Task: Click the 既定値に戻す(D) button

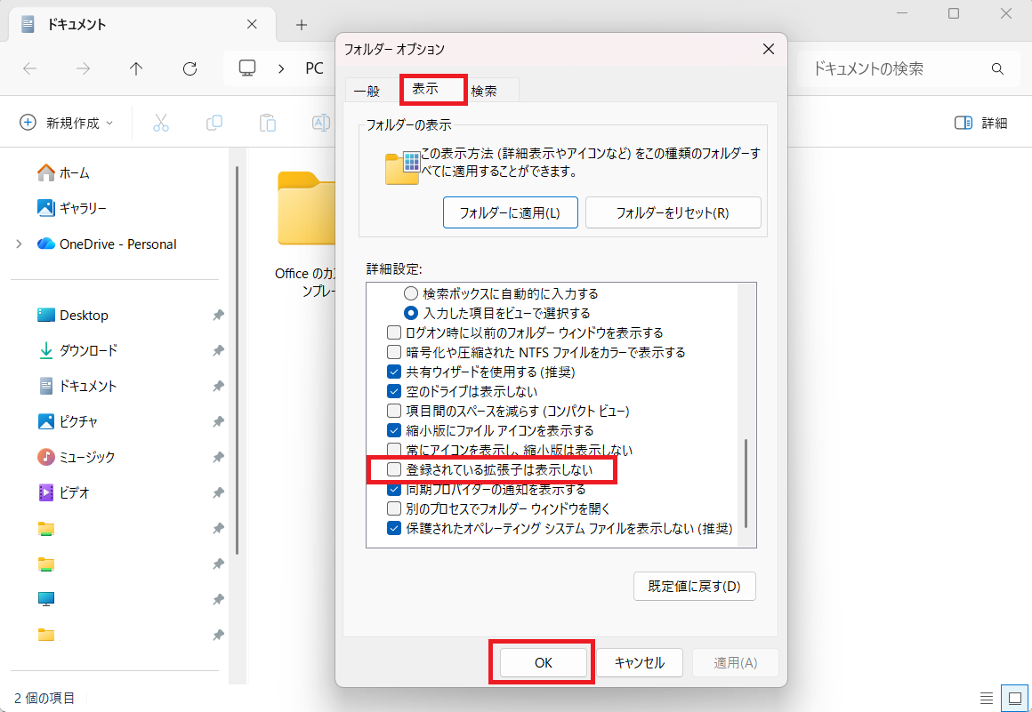Action: (x=694, y=587)
